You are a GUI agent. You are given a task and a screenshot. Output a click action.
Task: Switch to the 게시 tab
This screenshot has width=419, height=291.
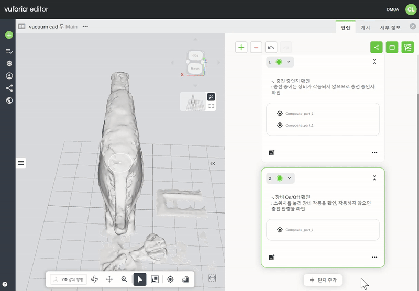pyautogui.click(x=365, y=27)
